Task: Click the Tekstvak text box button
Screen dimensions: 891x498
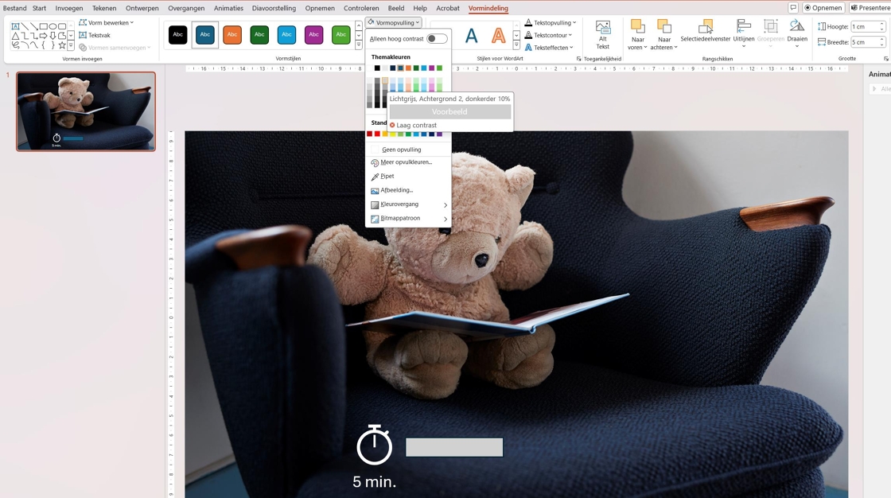Action: tap(95, 35)
